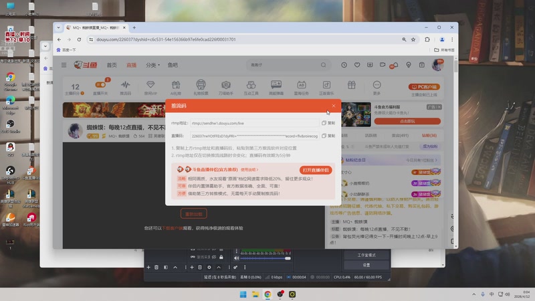Open the 互动工具 interaction tools
The image size is (535, 301).
tap(251, 88)
